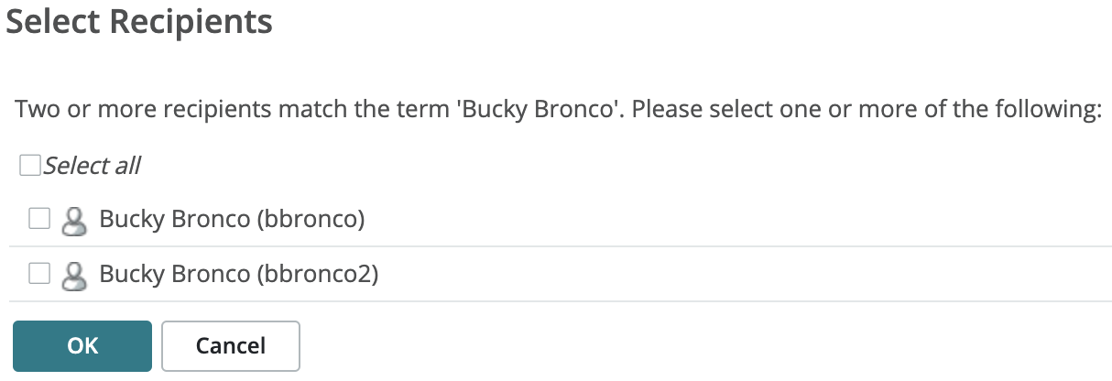Click the '(bbronco)' username in the first row
The image size is (1112, 381).
click(311, 219)
